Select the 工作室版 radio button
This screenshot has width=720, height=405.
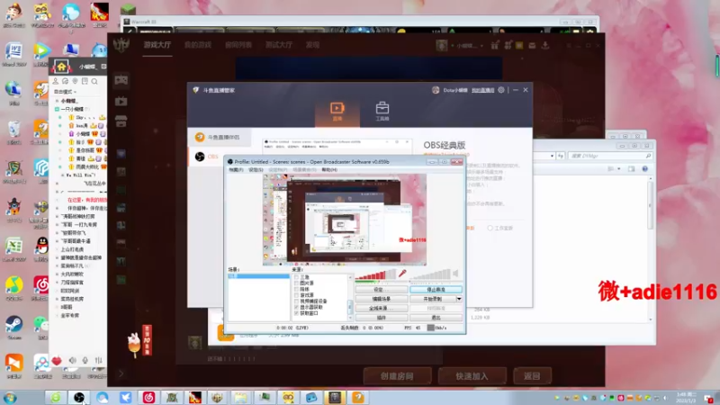pyautogui.click(x=490, y=228)
